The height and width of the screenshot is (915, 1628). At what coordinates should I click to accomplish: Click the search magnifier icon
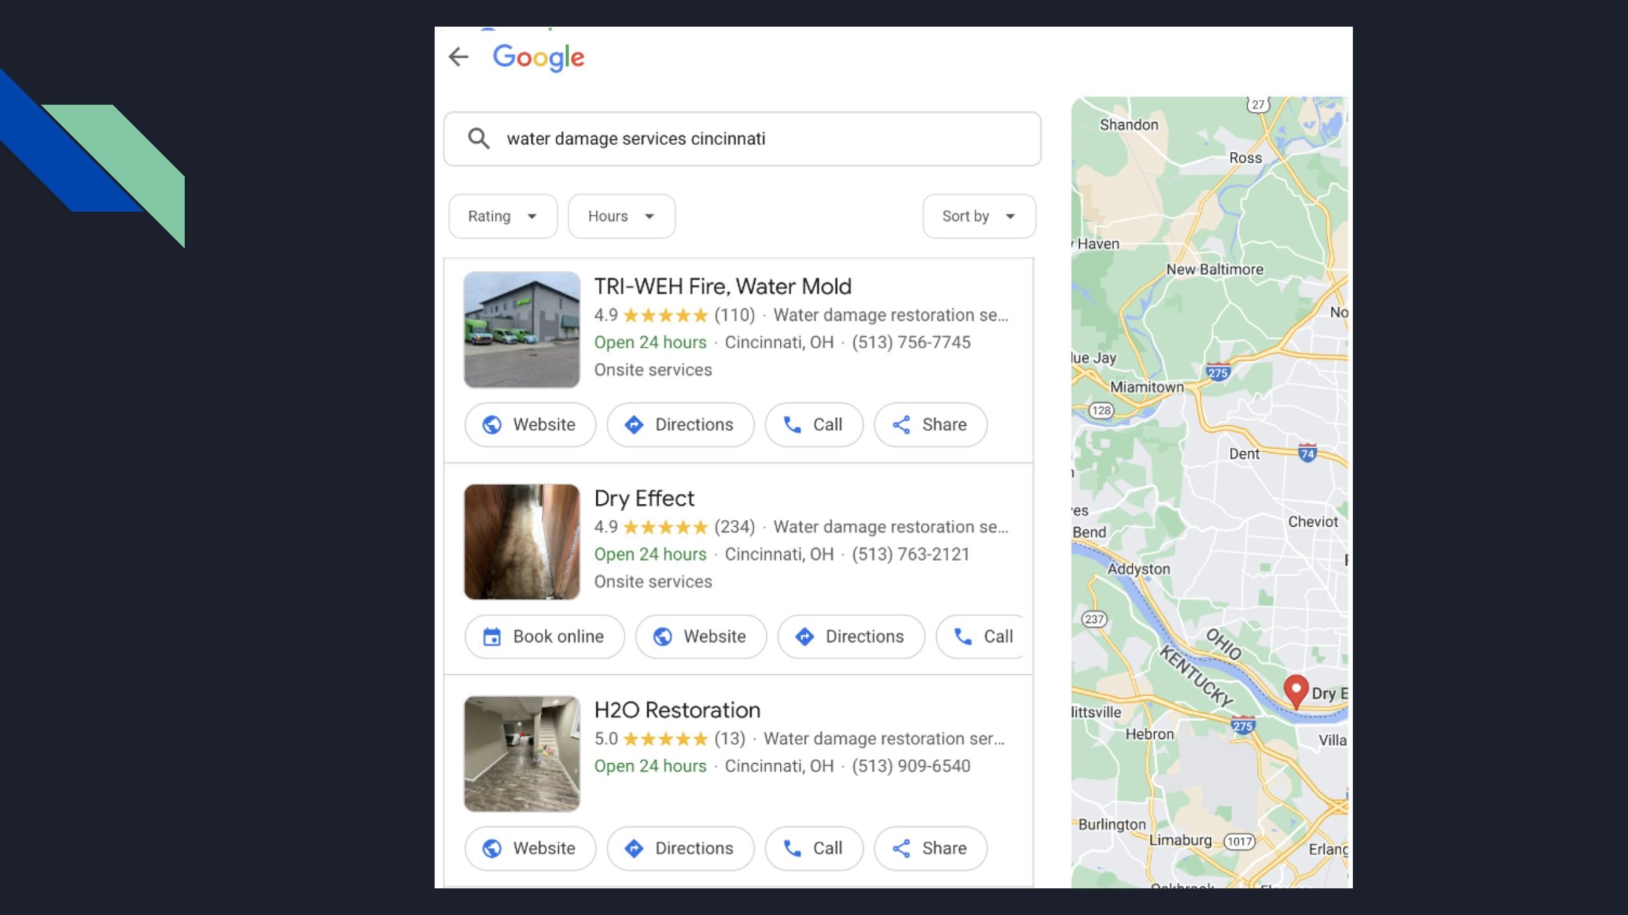click(x=478, y=139)
